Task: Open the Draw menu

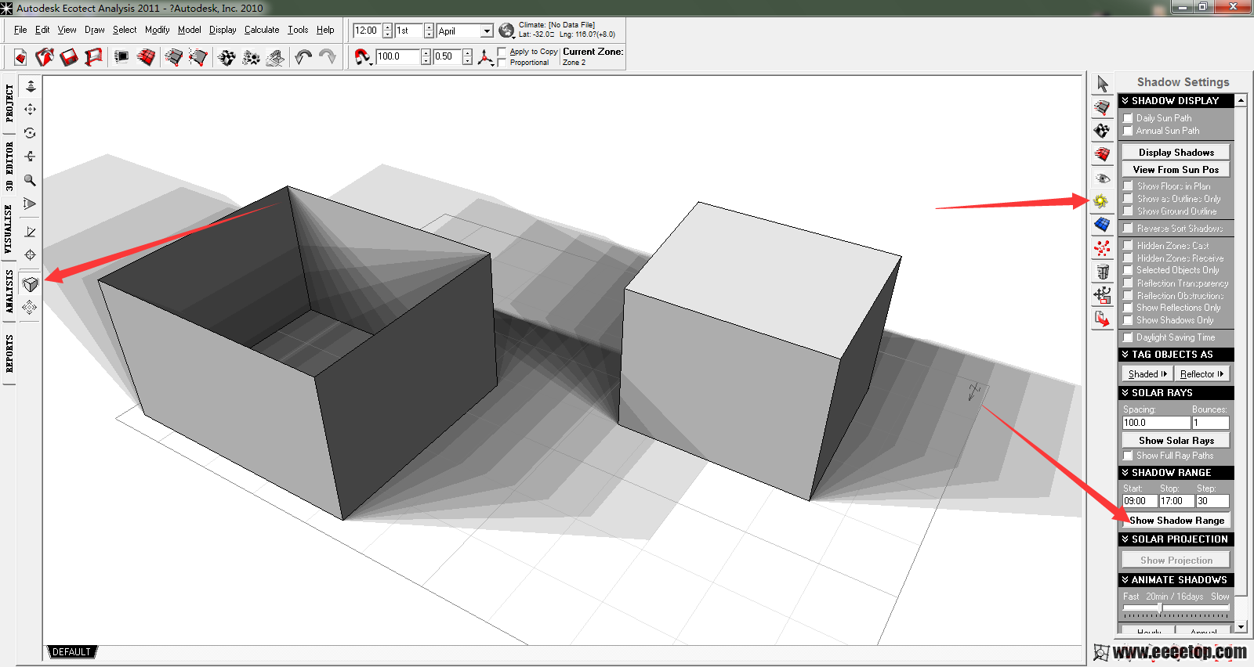Action: 95,30
